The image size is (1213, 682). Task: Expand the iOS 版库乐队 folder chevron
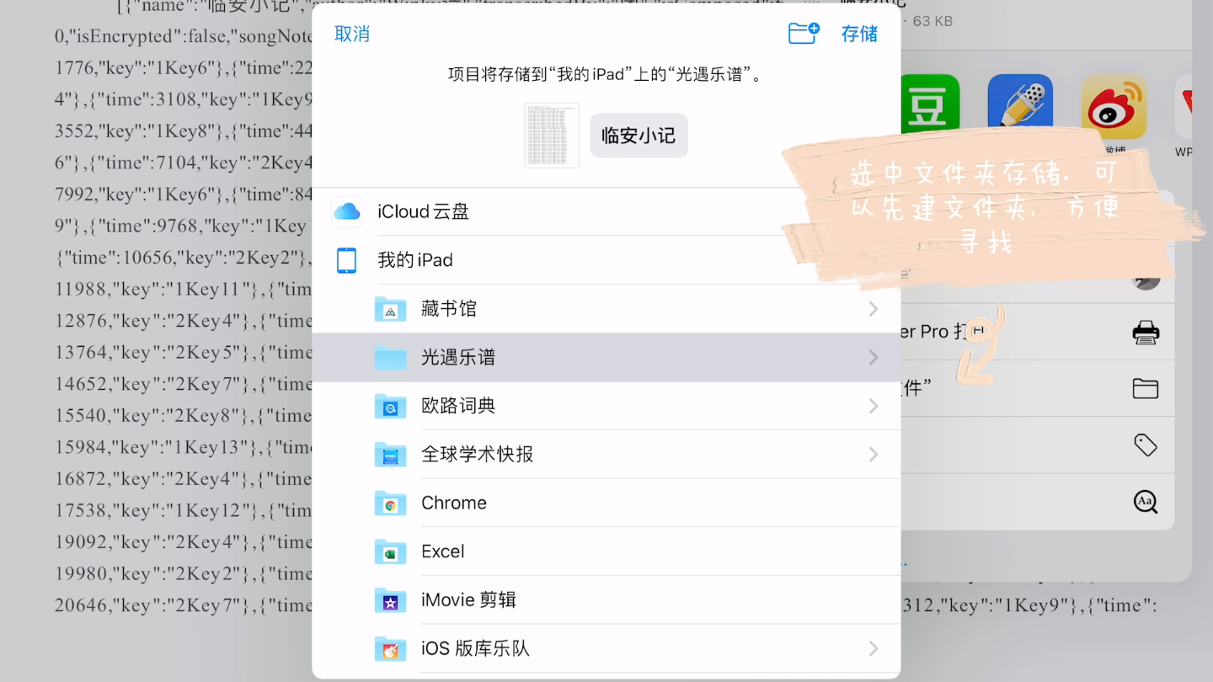click(x=874, y=648)
